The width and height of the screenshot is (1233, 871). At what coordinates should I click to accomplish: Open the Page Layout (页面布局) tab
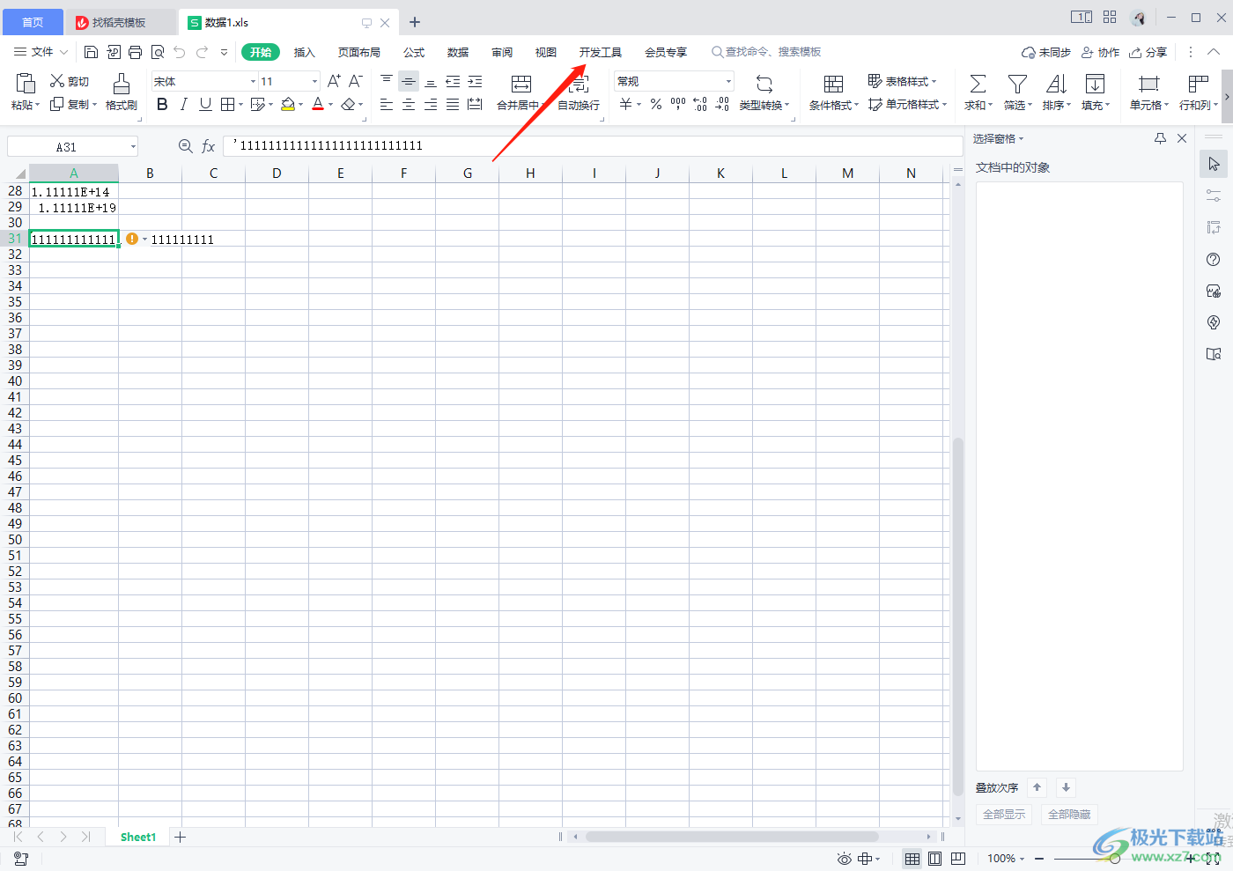point(359,52)
